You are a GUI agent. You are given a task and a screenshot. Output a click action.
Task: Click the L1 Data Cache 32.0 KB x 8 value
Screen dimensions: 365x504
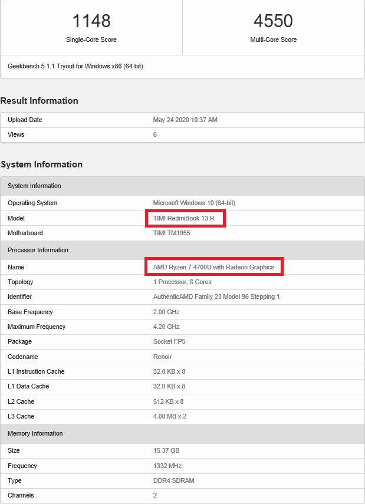[169, 386]
